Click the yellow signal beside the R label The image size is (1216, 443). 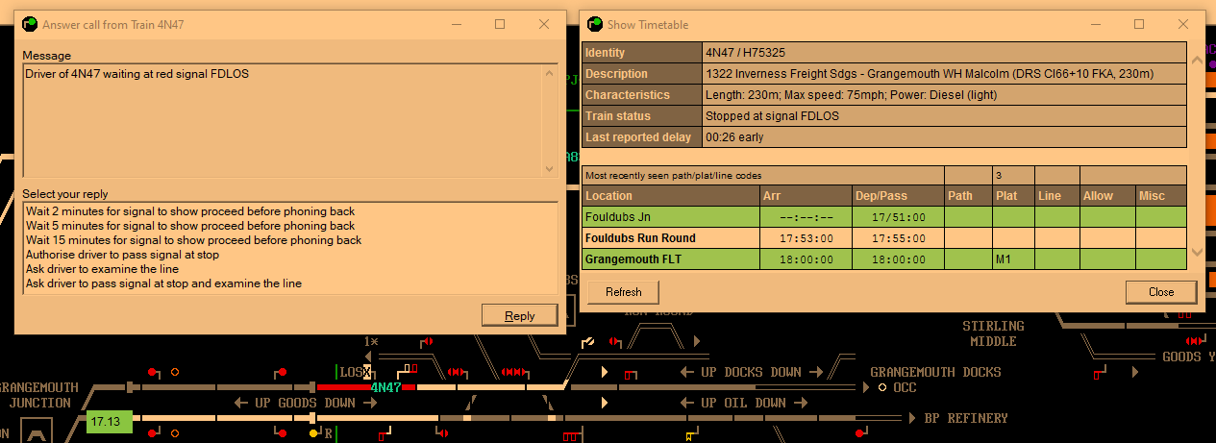314,433
